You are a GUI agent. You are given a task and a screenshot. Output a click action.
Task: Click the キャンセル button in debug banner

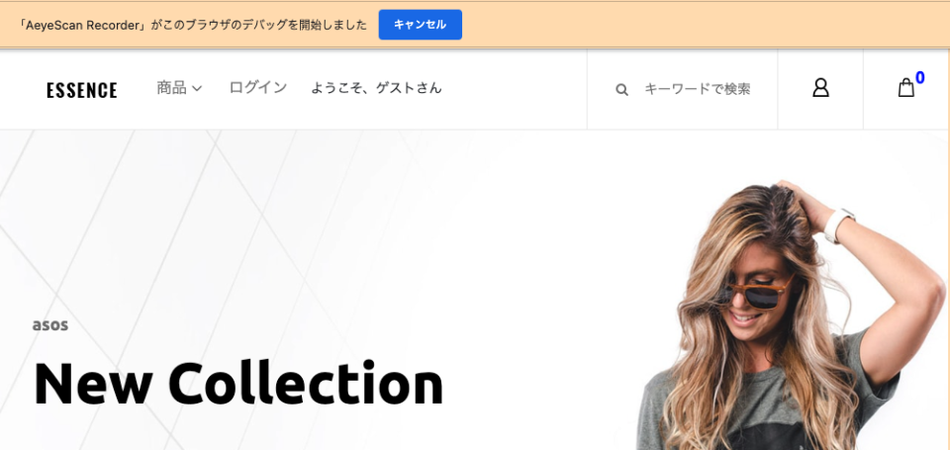420,25
